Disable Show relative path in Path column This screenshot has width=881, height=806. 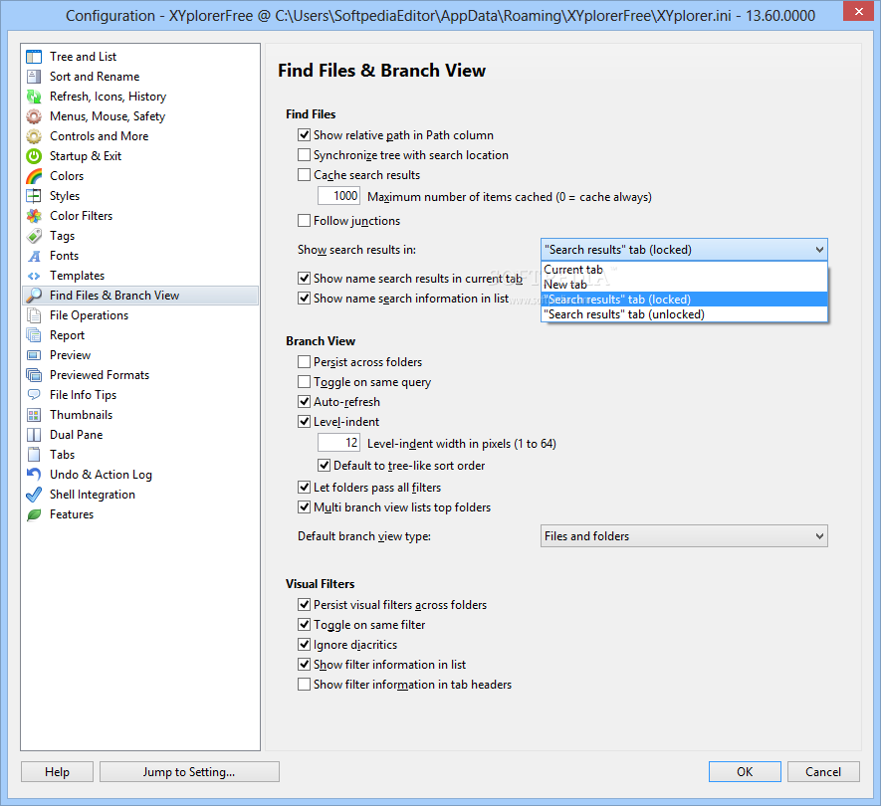tap(304, 135)
